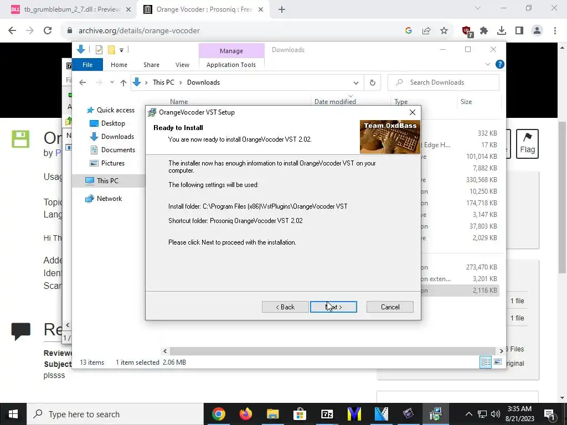Click Explorer back navigation arrow

pyautogui.click(x=83, y=83)
